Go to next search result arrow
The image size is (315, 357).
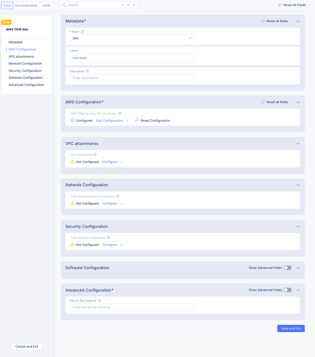click(x=129, y=5)
